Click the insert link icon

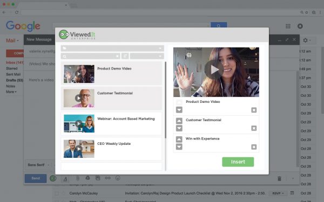pos(107,178)
